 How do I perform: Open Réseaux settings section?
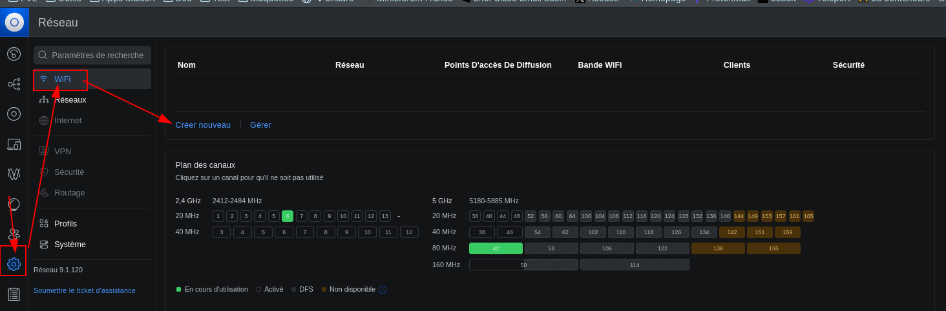92,100
